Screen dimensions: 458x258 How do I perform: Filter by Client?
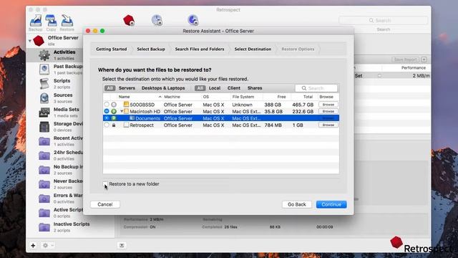pos(234,88)
